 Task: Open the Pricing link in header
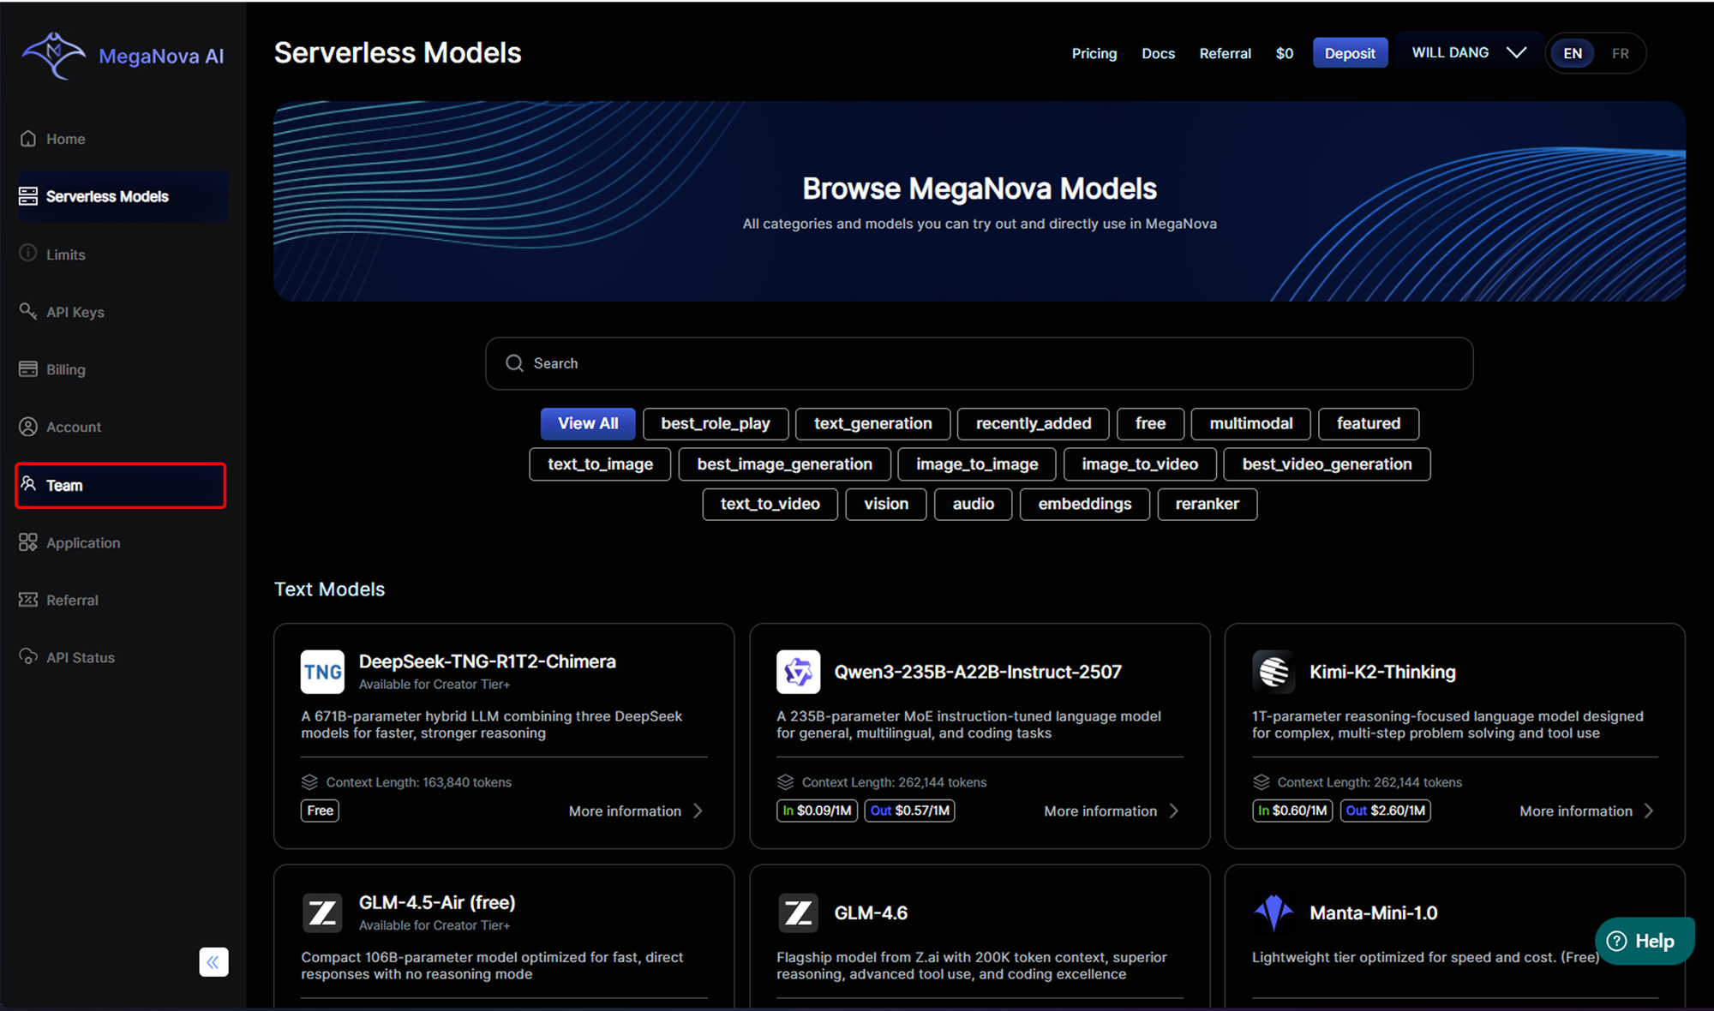coord(1094,53)
